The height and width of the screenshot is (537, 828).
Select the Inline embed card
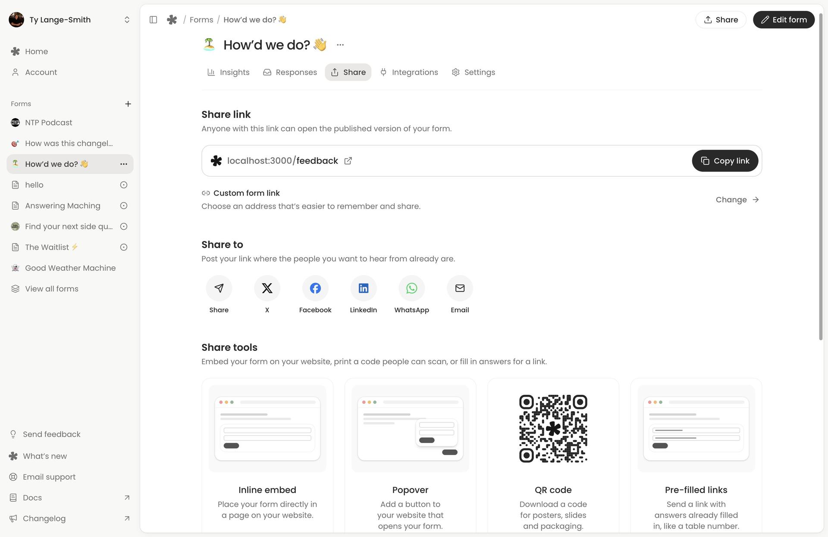click(x=267, y=456)
